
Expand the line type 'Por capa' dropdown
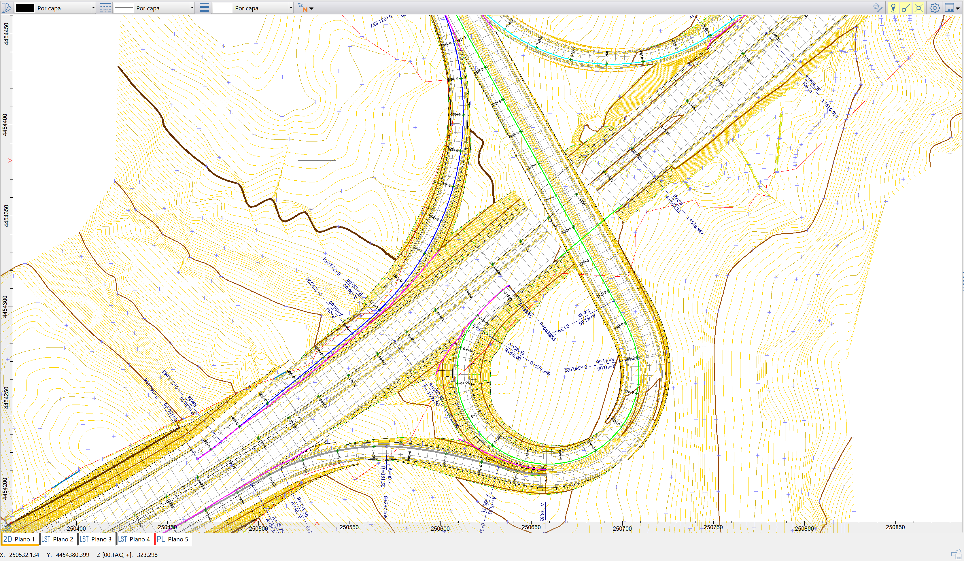pyautogui.click(x=192, y=8)
